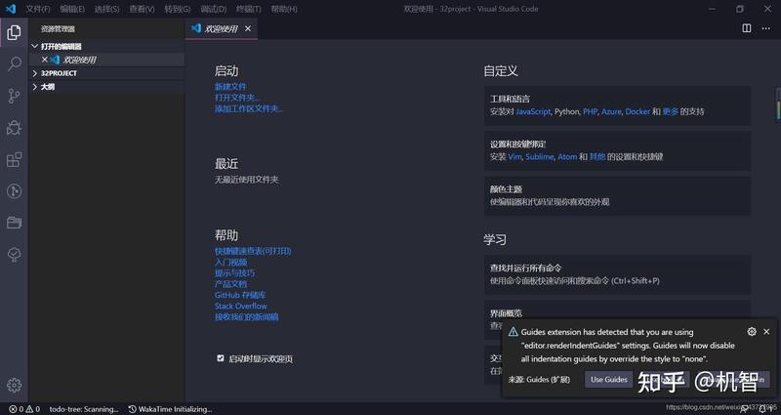This screenshot has height=415, width=781.
Task: Click the PHP language support link
Action: 591,111
